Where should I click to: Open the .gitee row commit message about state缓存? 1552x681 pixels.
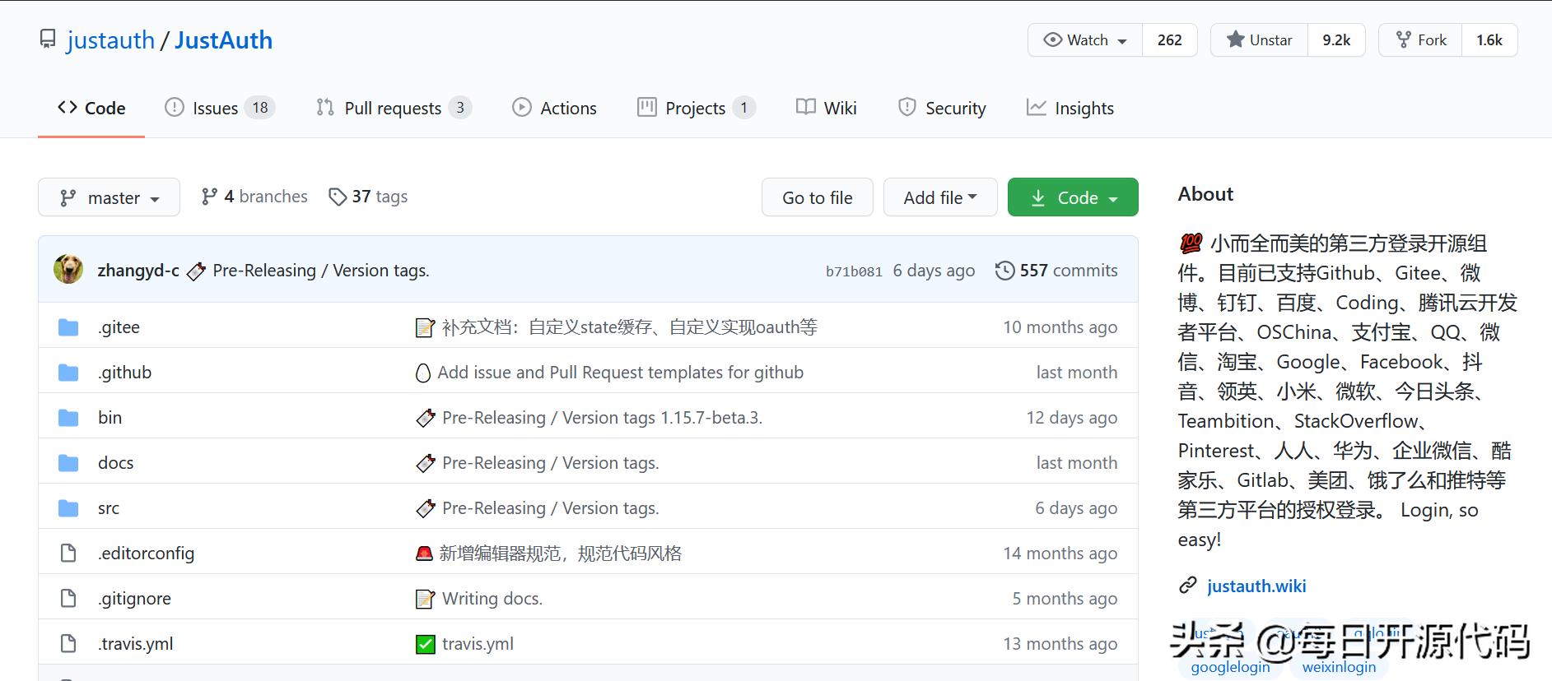click(629, 327)
